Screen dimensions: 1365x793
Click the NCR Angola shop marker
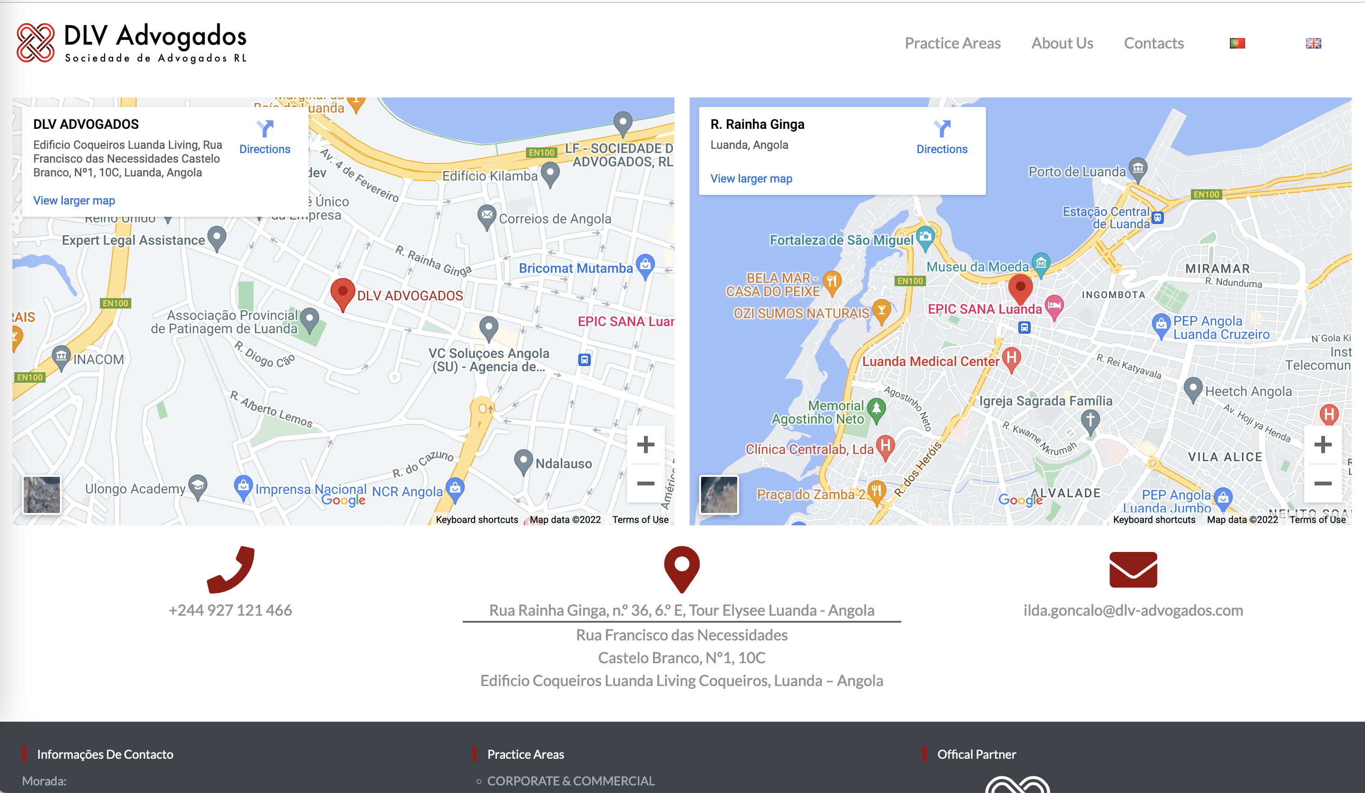pyautogui.click(x=455, y=490)
